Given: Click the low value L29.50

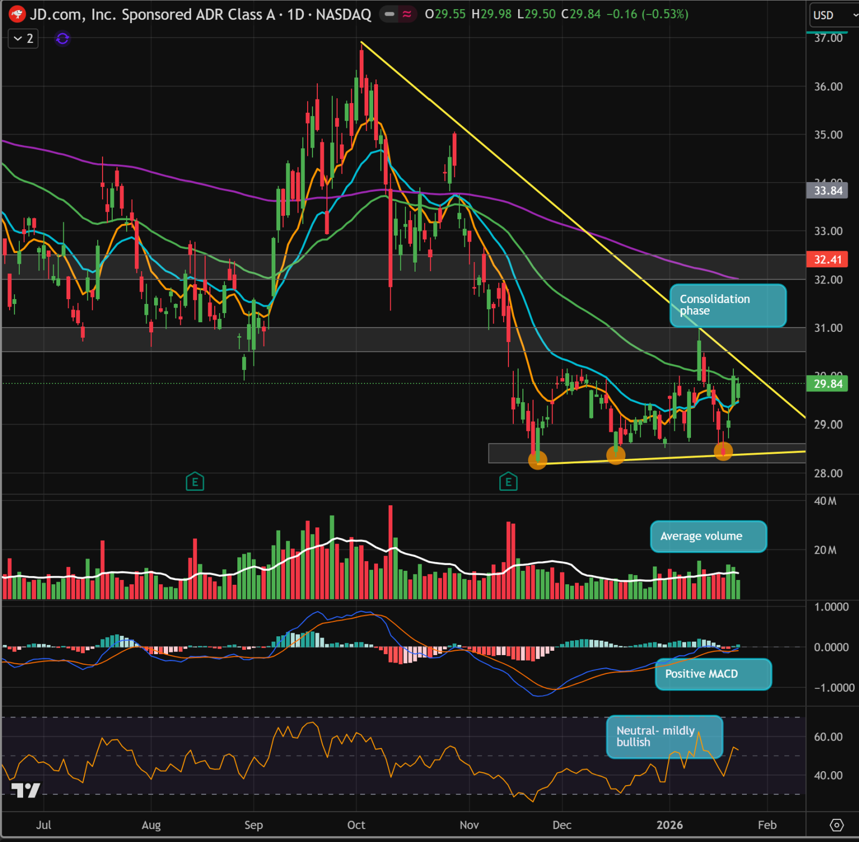Looking at the screenshot, I should [x=536, y=14].
